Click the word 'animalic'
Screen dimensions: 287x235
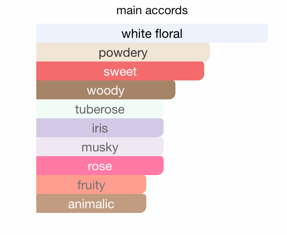click(x=91, y=204)
